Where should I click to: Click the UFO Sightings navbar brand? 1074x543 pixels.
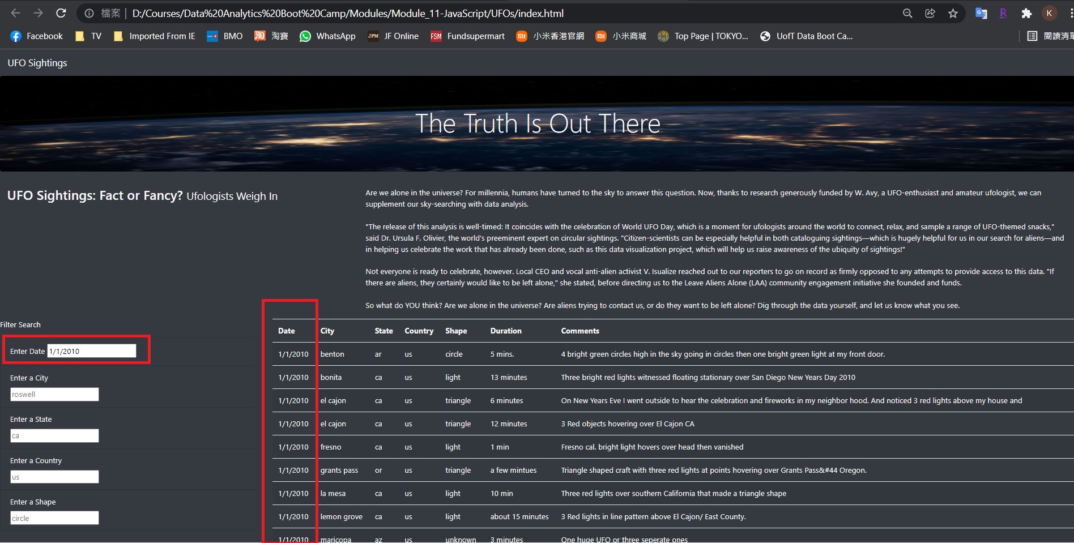click(37, 63)
